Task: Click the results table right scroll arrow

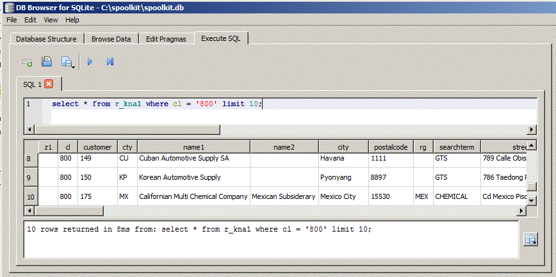Action: (521, 210)
